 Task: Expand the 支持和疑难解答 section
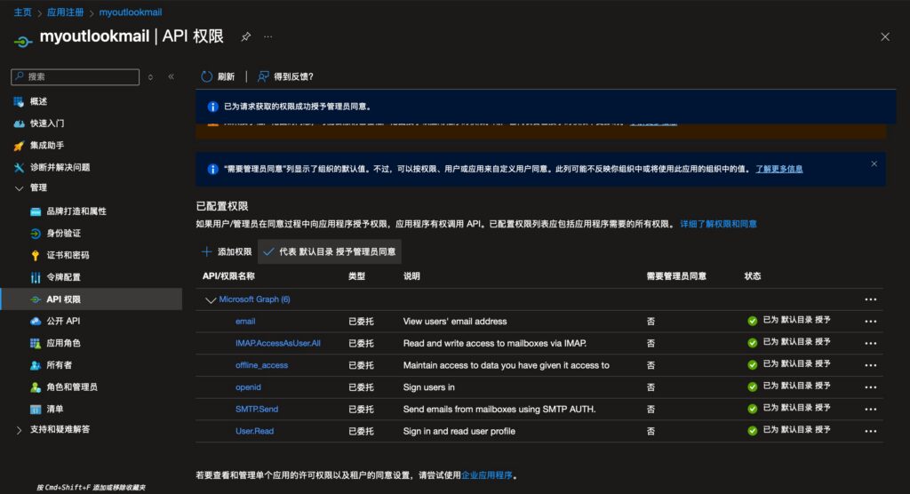click(20, 430)
